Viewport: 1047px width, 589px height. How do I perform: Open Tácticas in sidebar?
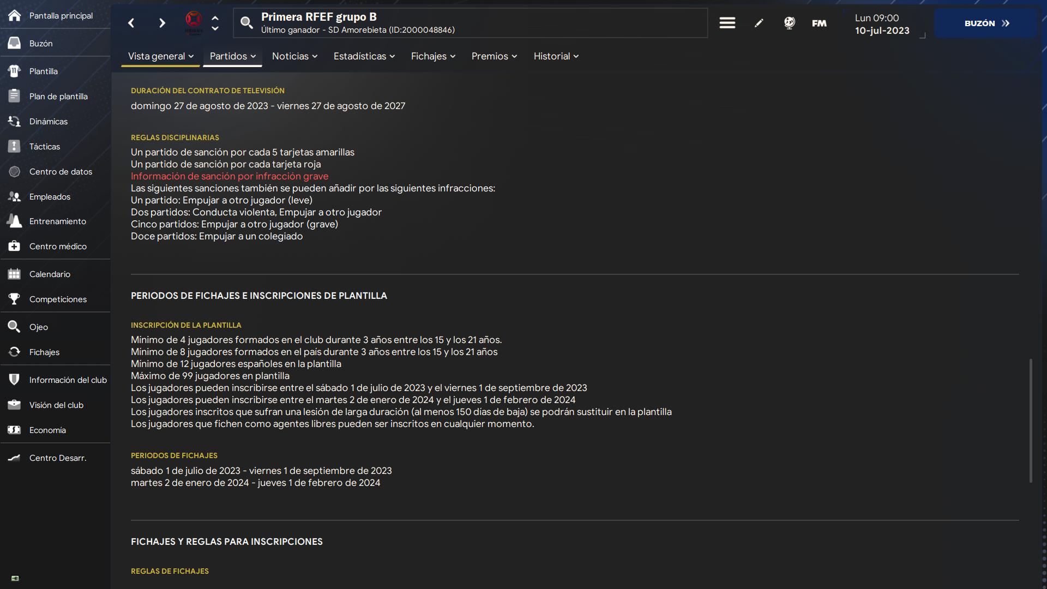coord(45,146)
